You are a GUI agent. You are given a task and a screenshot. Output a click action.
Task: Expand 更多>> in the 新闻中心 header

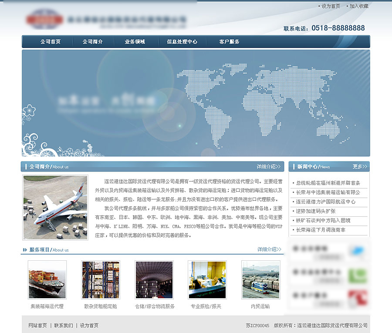point(360,167)
